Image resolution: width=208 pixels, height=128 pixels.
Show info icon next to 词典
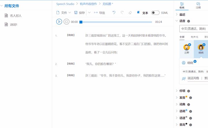point(188,105)
